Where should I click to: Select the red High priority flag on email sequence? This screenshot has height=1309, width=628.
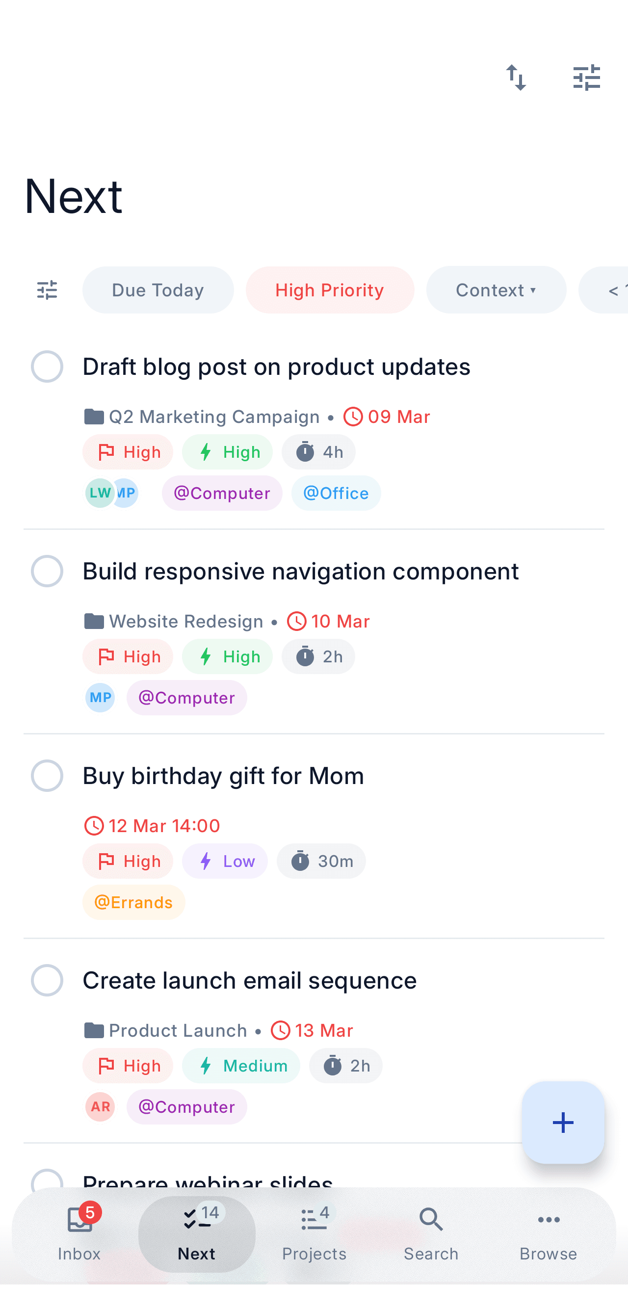pyautogui.click(x=128, y=1066)
